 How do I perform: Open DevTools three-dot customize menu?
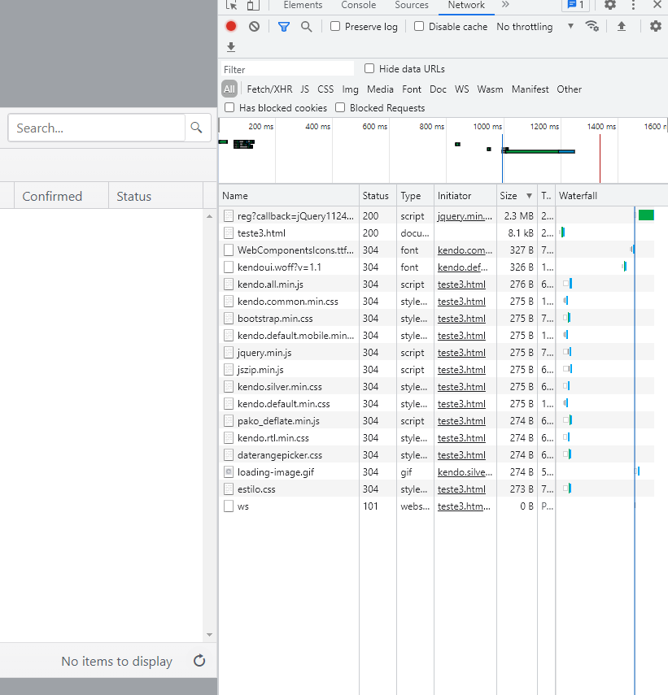(633, 5)
